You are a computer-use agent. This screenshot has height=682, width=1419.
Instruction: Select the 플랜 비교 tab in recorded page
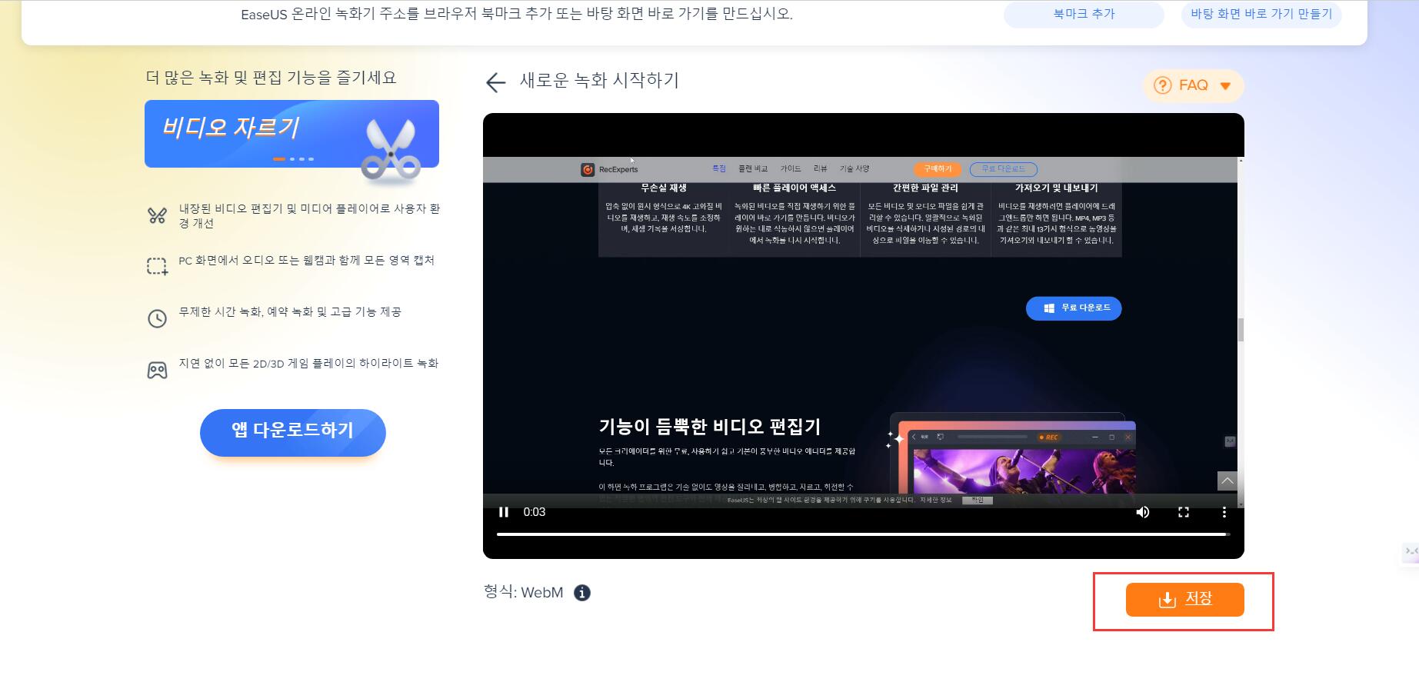point(753,169)
